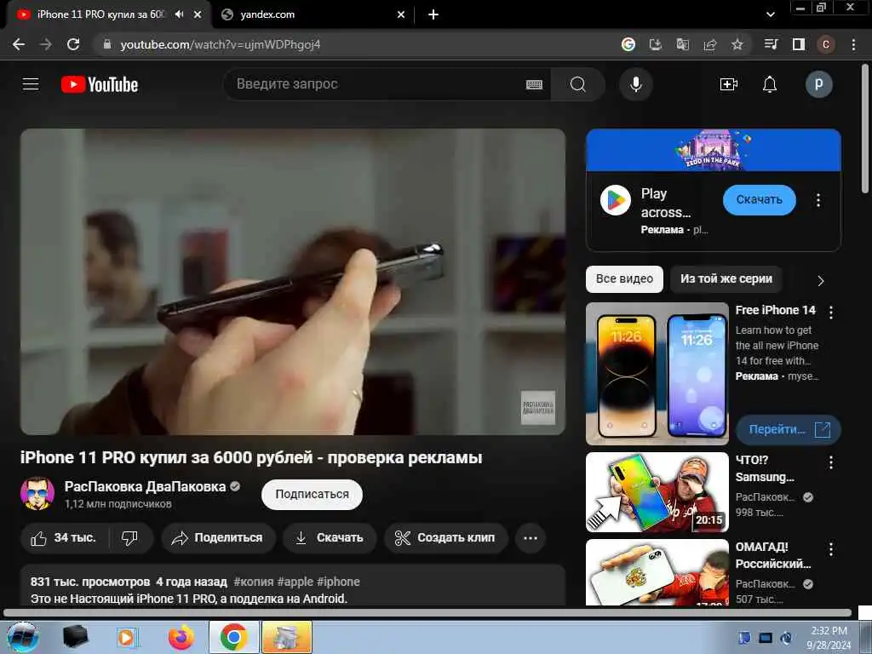This screenshot has height=654, width=872.
Task: Translate this page icon
Action: point(683,44)
